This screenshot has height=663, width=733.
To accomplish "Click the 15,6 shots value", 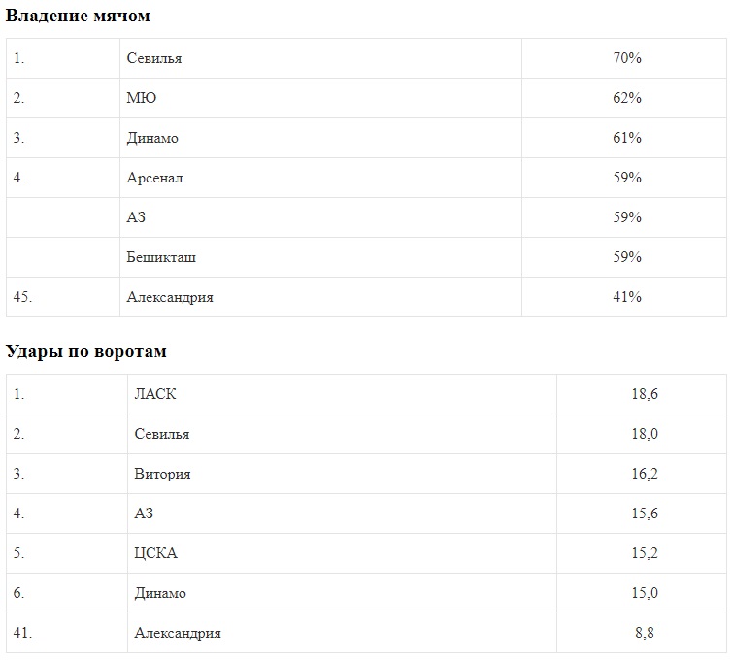I will click(x=644, y=514).
